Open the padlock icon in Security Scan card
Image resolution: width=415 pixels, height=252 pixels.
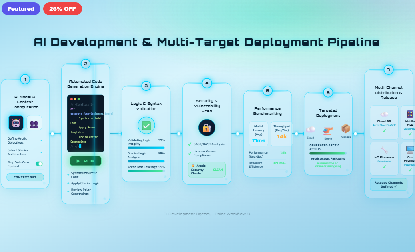pos(206,127)
